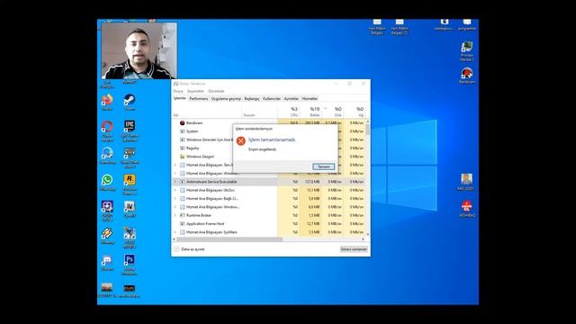Open the Görünüm menu
576x324 pixels.
click(216, 91)
